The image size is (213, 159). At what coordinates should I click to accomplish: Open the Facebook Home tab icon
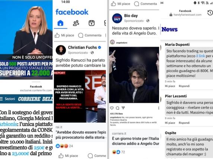coord(60,23)
